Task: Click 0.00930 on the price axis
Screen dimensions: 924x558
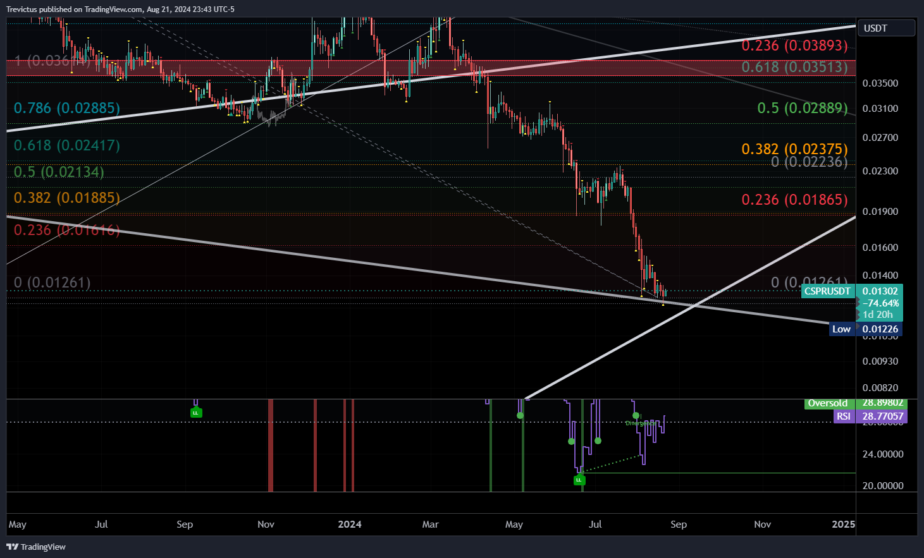Action: tap(880, 361)
